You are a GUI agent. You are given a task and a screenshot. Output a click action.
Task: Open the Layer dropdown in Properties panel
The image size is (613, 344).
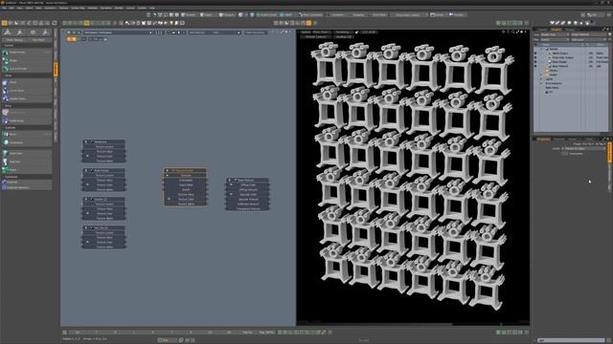pyautogui.click(x=584, y=149)
